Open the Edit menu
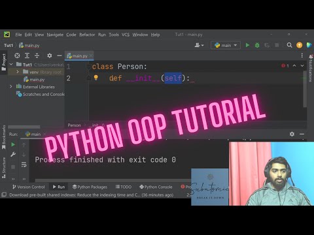Image resolution: width=314 pixels, height=235 pixels. click(x=28, y=35)
